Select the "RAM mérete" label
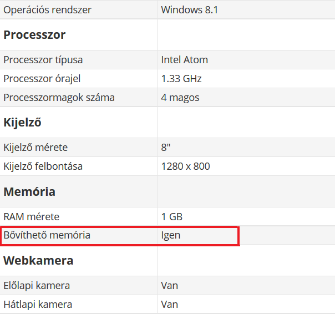This screenshot has height=314, width=335. coord(32,216)
